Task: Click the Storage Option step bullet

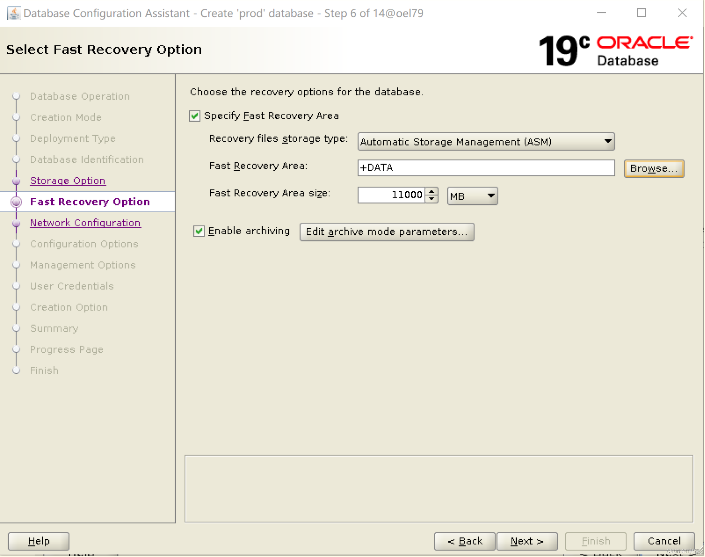Action: coord(16,181)
